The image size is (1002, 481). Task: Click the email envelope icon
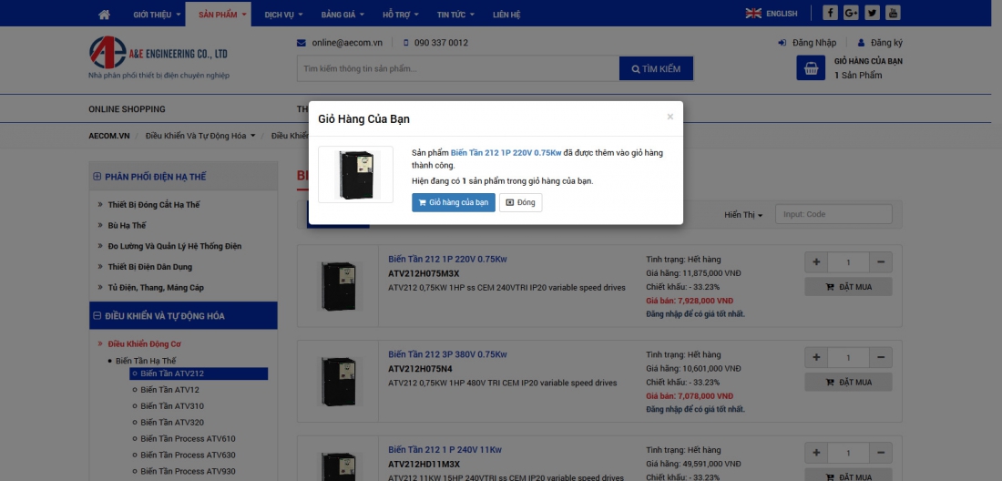(x=302, y=43)
